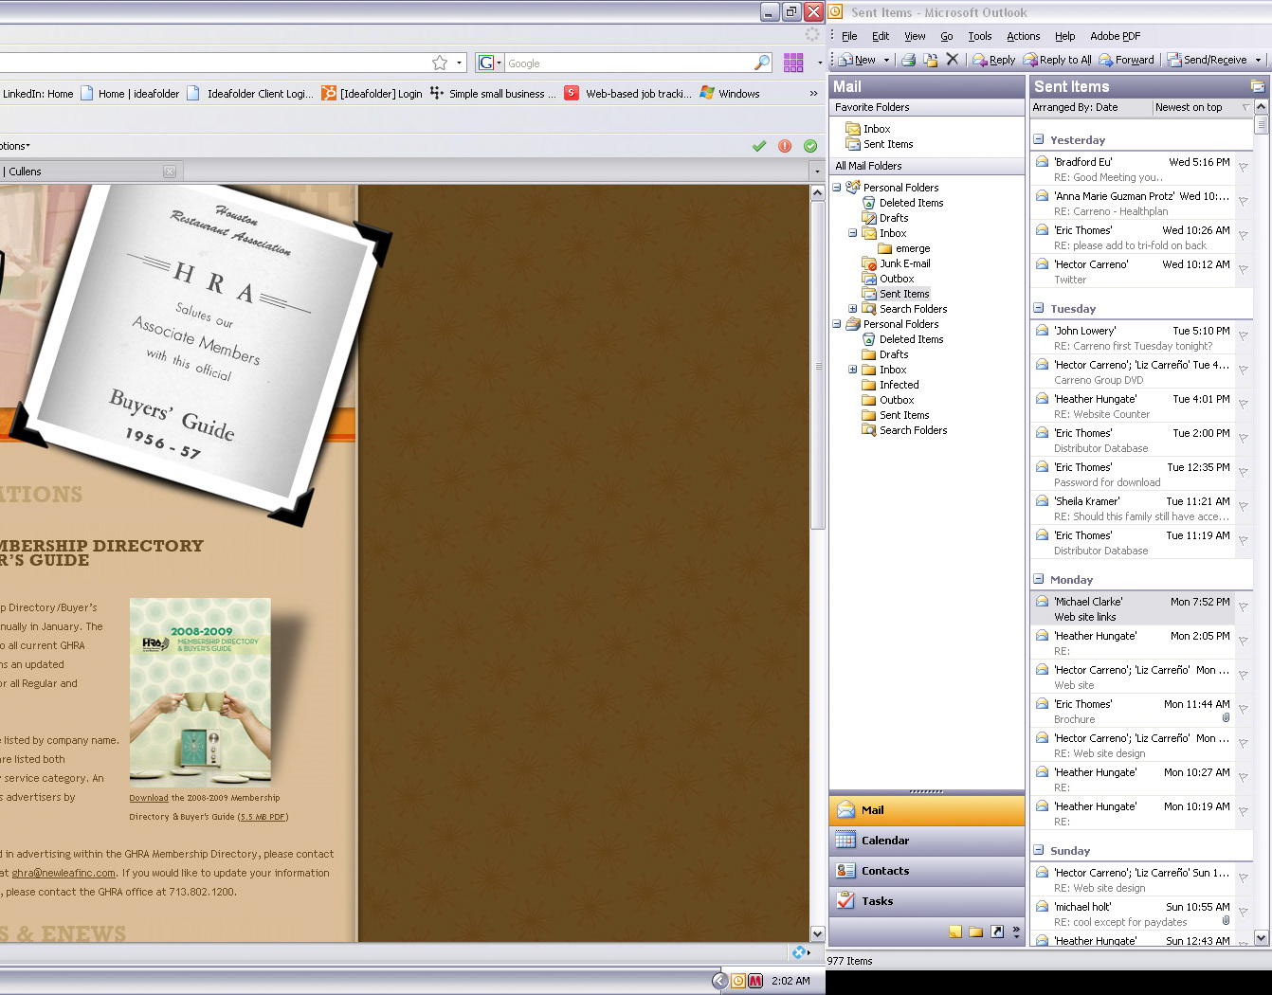Viewport: 1272px width, 995px height.
Task: Click the Move to Folder toolbar icon
Action: pyautogui.click(x=931, y=60)
